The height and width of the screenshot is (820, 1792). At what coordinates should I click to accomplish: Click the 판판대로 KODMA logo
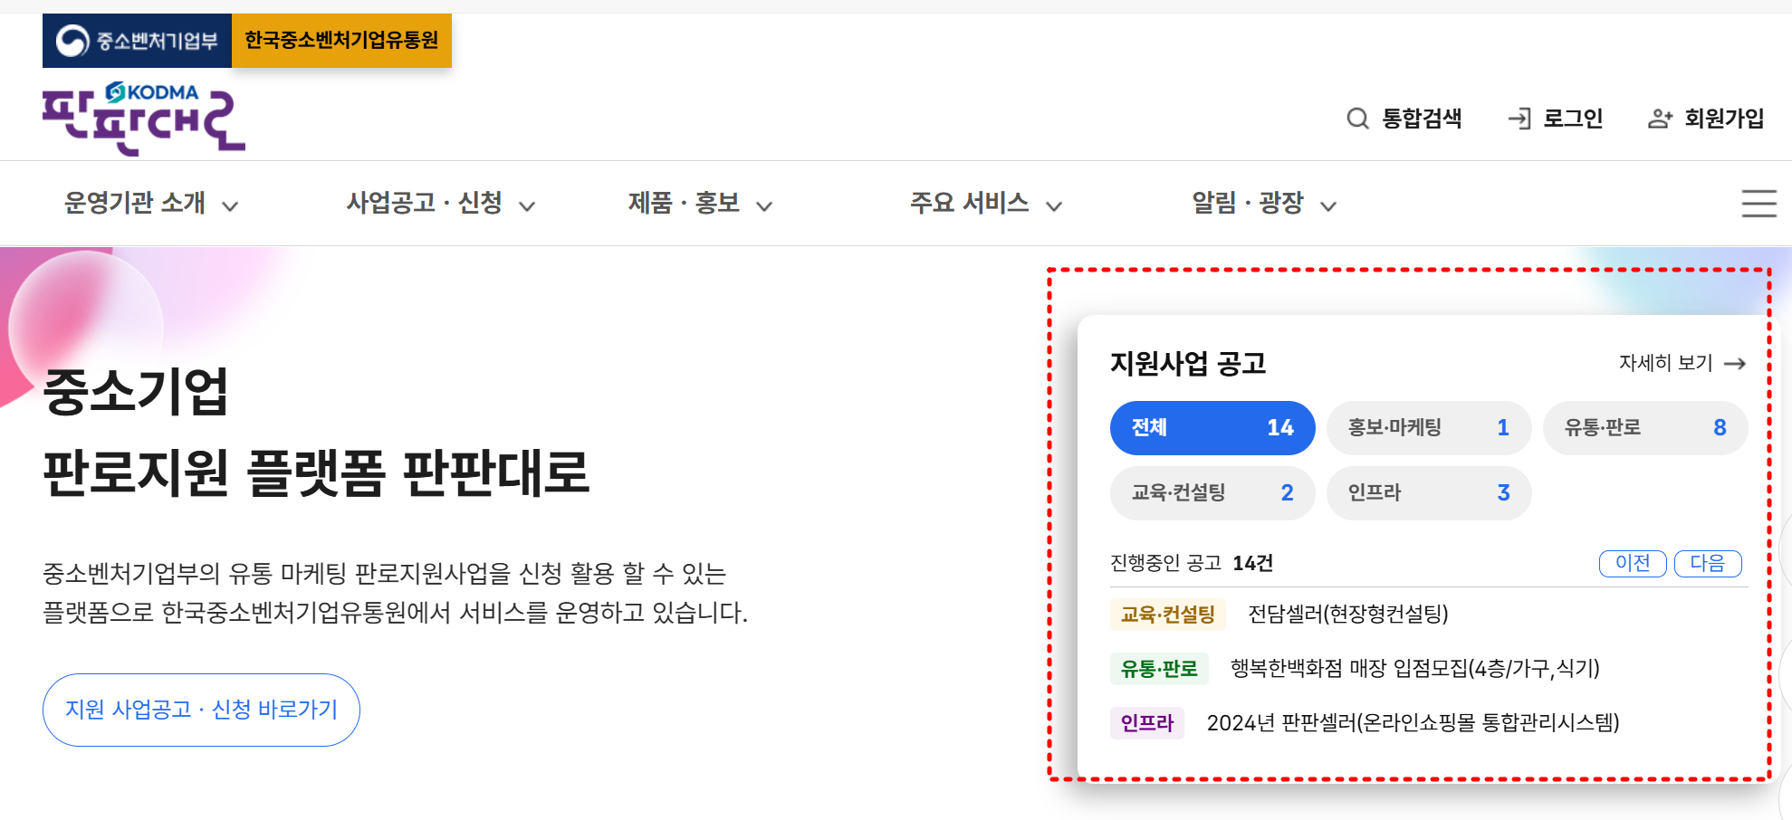point(144,119)
